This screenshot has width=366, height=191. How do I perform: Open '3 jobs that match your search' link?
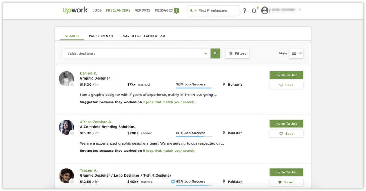pos(169,102)
